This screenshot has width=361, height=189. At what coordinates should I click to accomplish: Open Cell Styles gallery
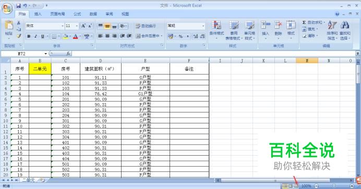coord(249,30)
